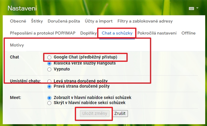The height and width of the screenshot is (126, 207).
Task: Go to Účty a import tab
Action: click(x=99, y=21)
